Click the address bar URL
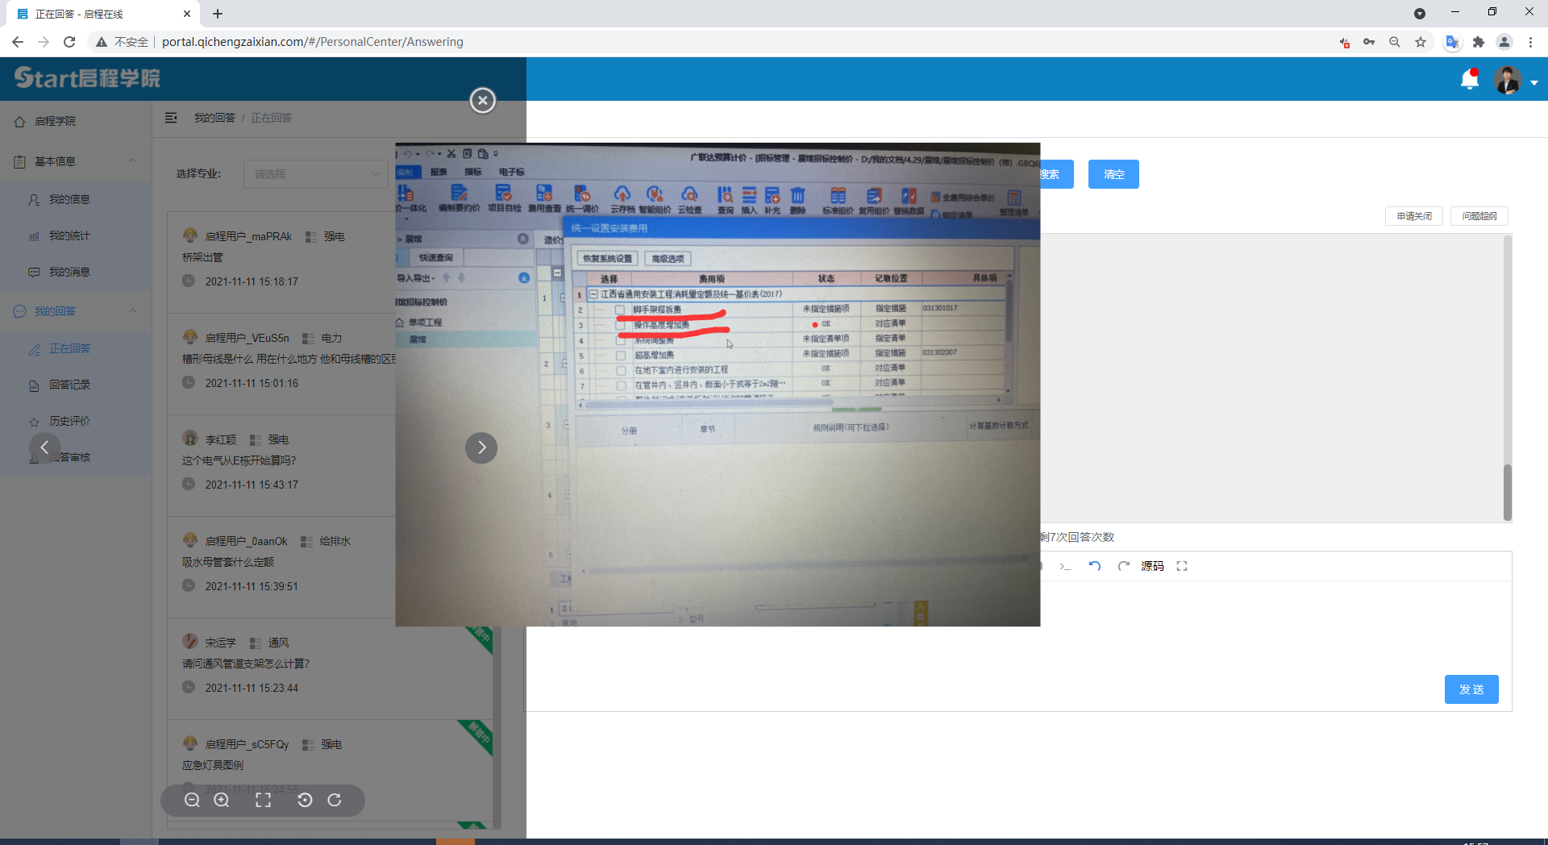This screenshot has width=1548, height=845. coord(313,42)
